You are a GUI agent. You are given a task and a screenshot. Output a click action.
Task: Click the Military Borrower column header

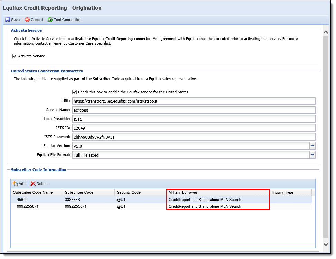pyautogui.click(x=218, y=192)
